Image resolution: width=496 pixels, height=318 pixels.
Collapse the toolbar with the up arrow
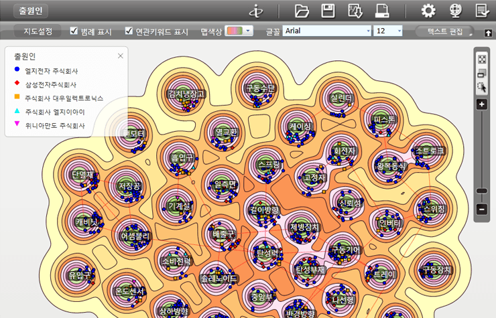coord(488,32)
